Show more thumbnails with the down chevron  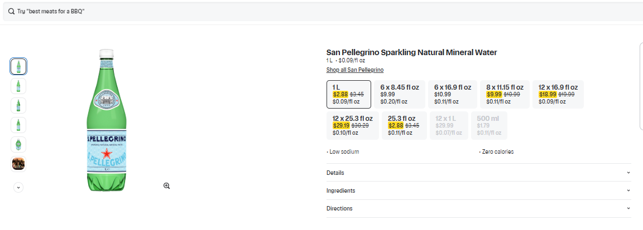pyautogui.click(x=18, y=187)
